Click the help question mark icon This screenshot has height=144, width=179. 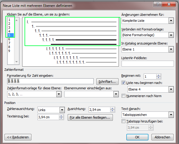click(158, 4)
